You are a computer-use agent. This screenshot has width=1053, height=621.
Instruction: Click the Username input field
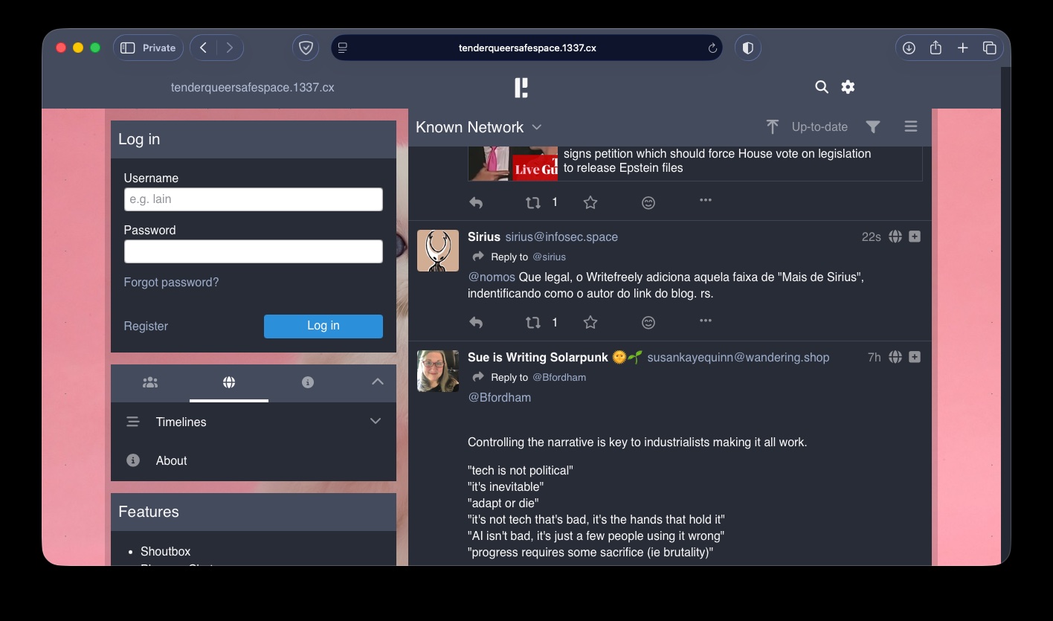point(253,199)
